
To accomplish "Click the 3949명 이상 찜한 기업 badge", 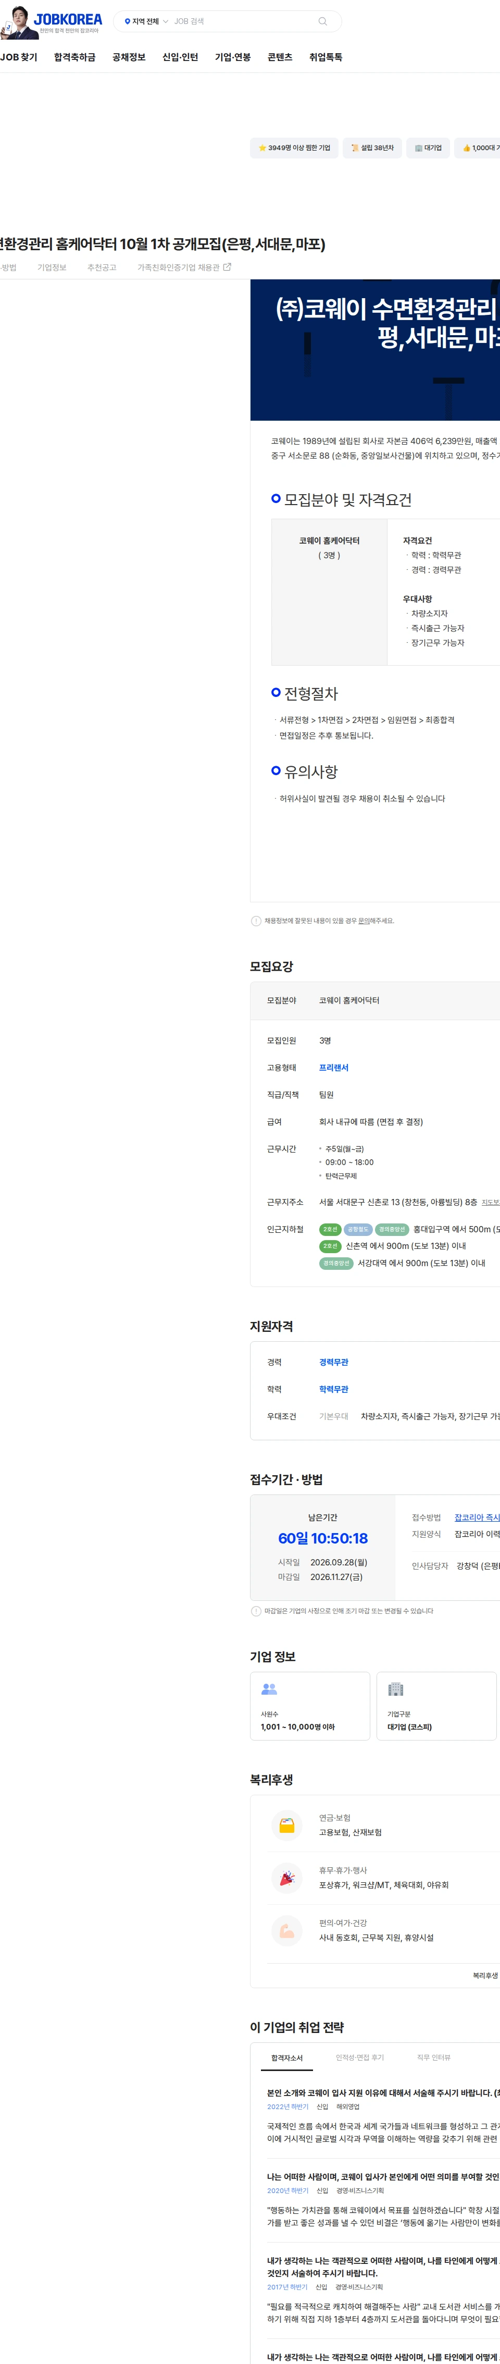I will (x=294, y=148).
